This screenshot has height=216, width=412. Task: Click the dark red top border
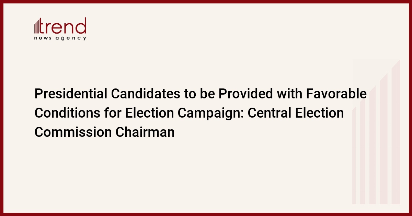206,1
